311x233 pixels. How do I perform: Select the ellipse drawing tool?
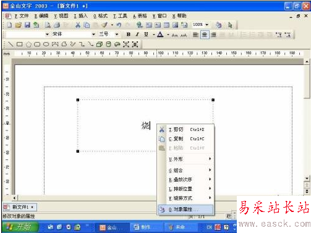(46, 44)
